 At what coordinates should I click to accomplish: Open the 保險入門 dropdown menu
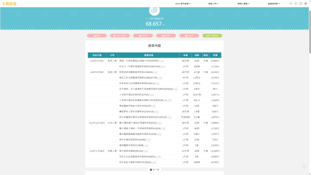point(213,3)
